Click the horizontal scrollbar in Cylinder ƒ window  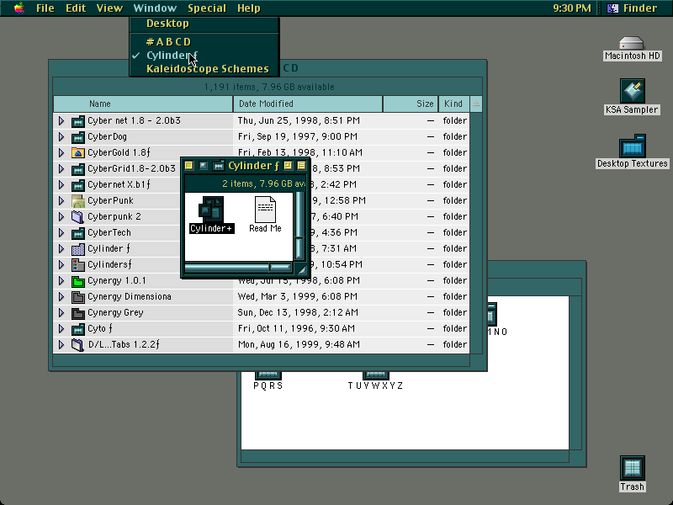(x=239, y=268)
